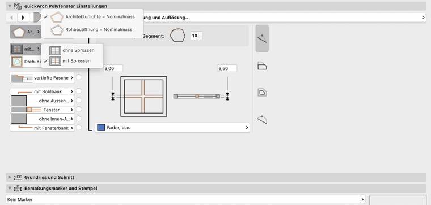The height and width of the screenshot is (205, 431).
Task: Click the previous page arrow button
Action: coord(11,18)
